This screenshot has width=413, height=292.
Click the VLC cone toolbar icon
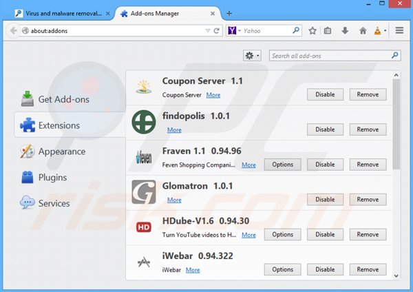(377, 31)
